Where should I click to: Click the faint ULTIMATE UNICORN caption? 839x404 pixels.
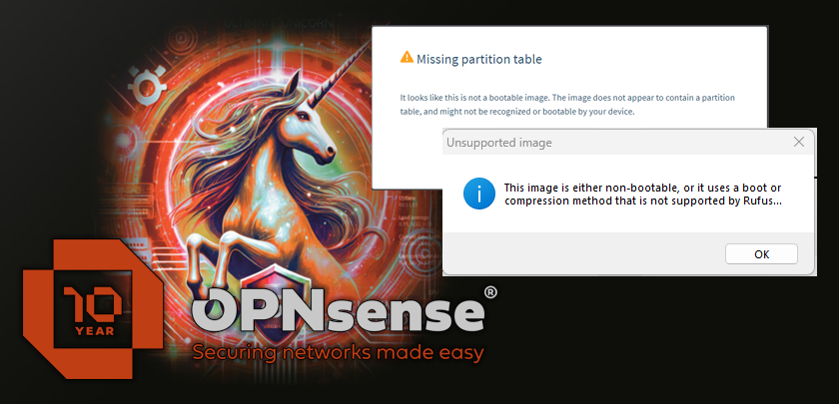pyautogui.click(x=279, y=24)
